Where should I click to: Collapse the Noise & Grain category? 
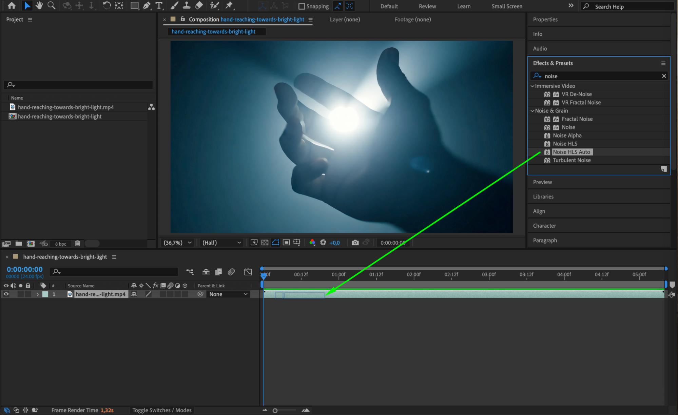[532, 111]
